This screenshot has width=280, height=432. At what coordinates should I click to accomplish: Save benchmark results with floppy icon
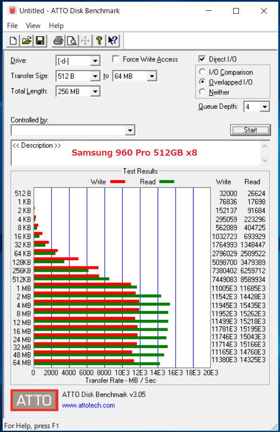(x=40, y=41)
